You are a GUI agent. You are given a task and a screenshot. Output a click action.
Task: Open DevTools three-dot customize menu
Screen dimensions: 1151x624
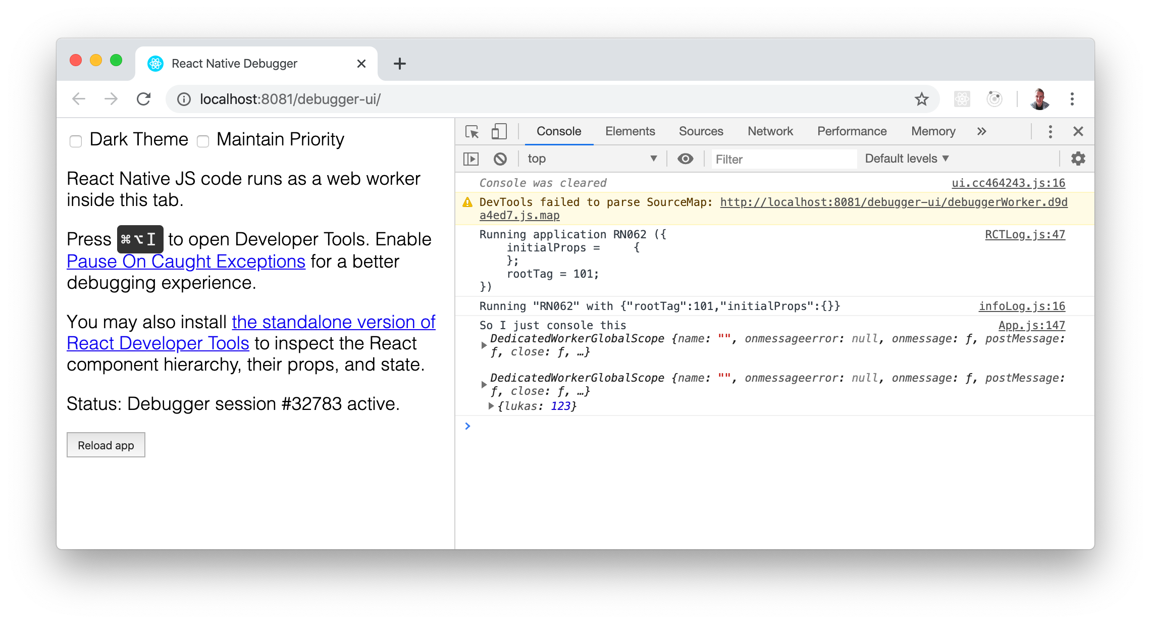(1050, 132)
